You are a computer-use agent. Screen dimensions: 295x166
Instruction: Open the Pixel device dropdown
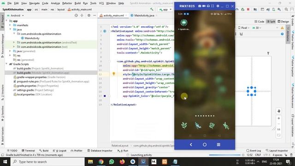point(244,28)
